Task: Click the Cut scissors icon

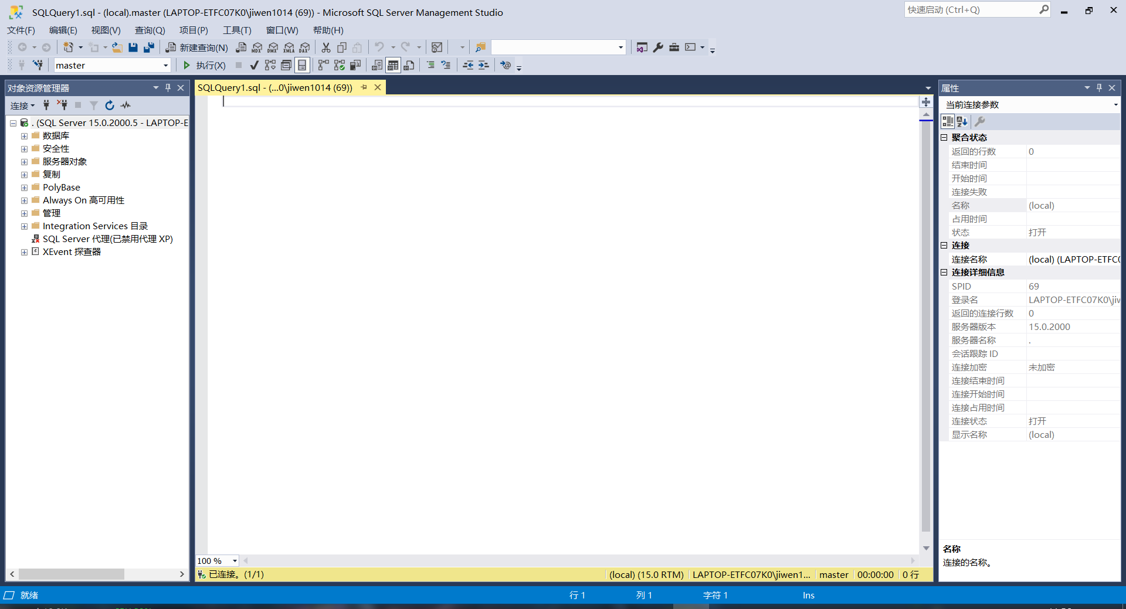Action: pos(326,47)
